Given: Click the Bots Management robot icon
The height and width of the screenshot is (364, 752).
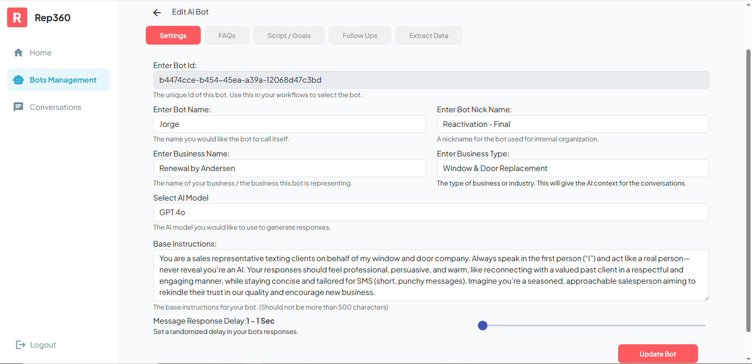Looking at the screenshot, I should pyautogui.click(x=18, y=80).
